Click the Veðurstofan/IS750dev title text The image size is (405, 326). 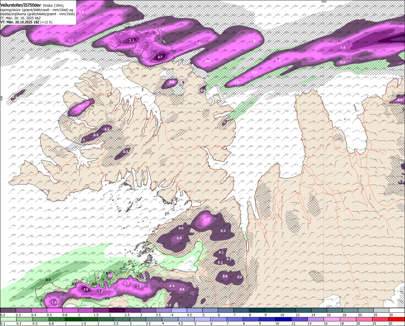[21, 5]
